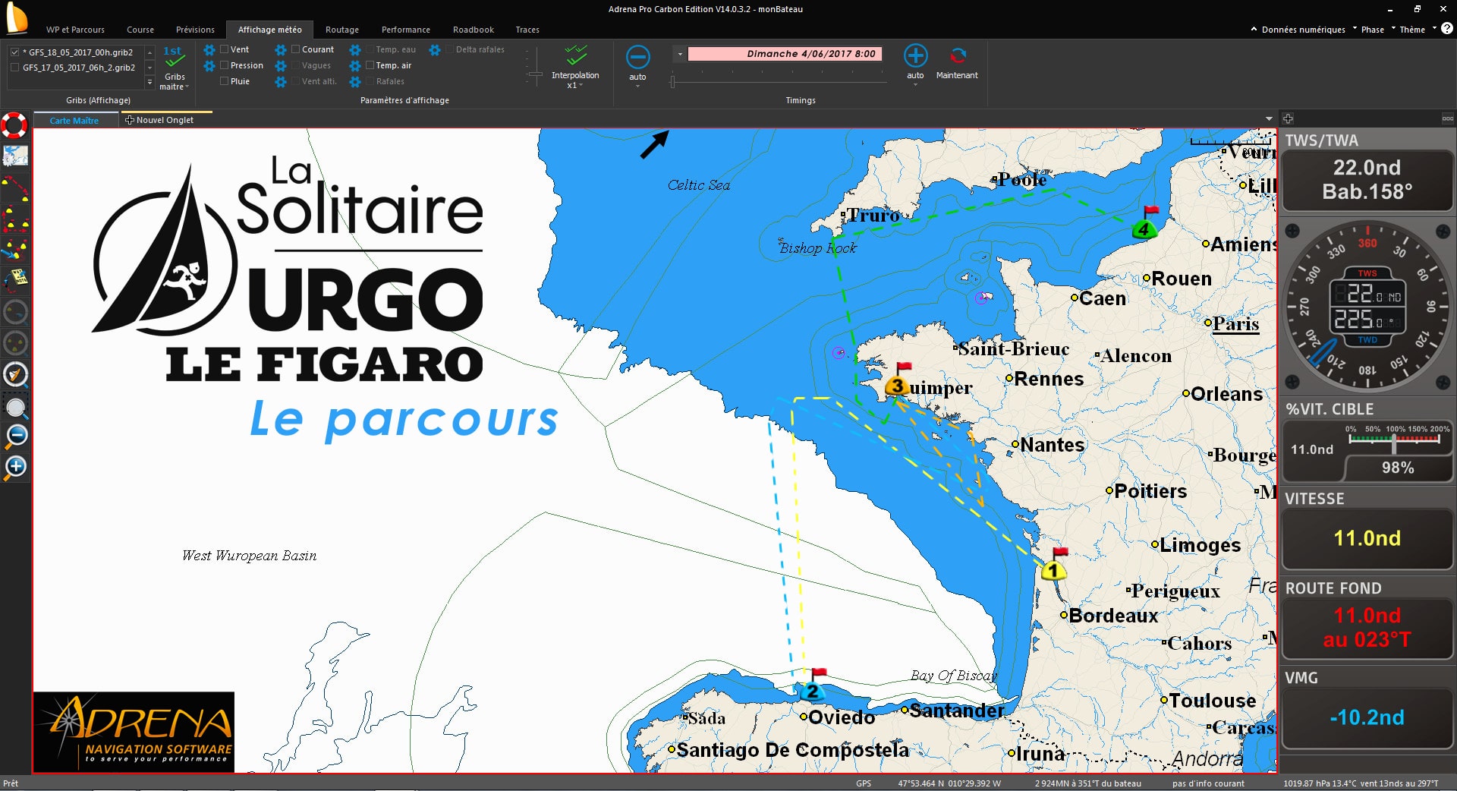Image resolution: width=1457 pixels, height=791 pixels.
Task: Open settings gear next to Delta rafales
Action: (435, 50)
